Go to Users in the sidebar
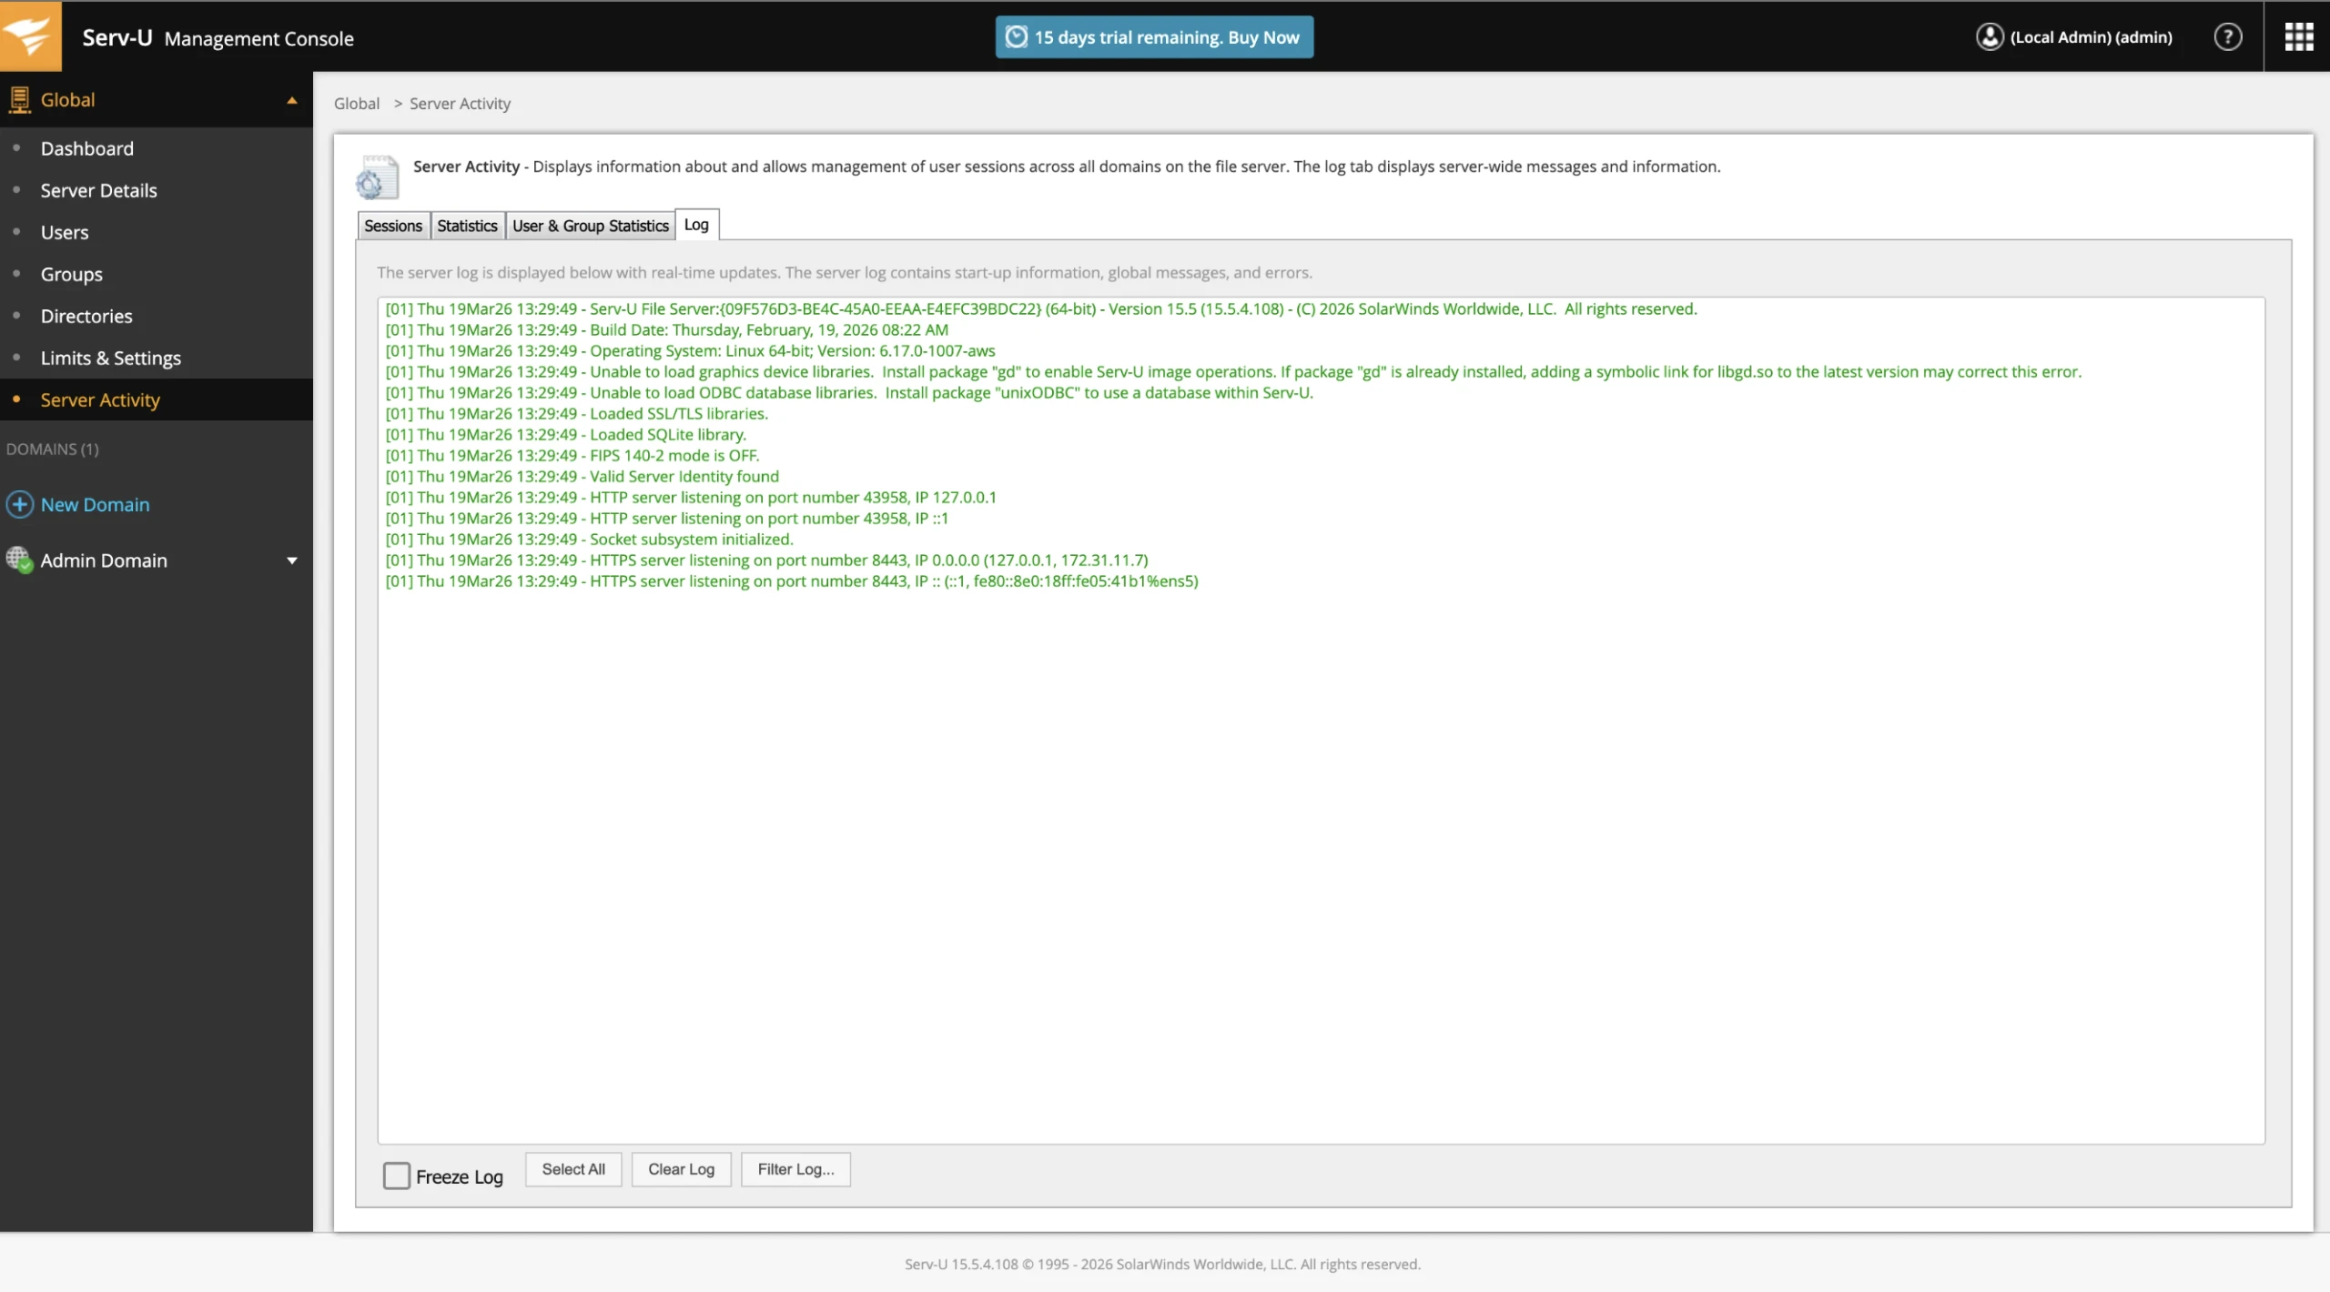This screenshot has width=2330, height=1292. (x=65, y=232)
